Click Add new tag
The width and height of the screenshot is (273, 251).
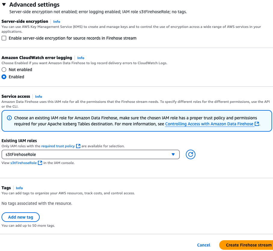(x=20, y=217)
